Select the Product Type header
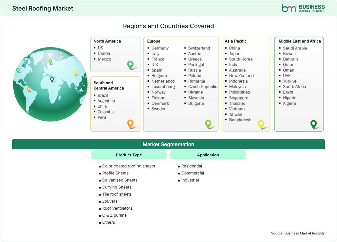Image resolution: width=337 pixels, height=242 pixels. [x=129, y=155]
